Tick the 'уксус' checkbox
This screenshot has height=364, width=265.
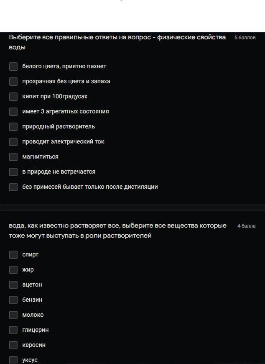point(13,360)
